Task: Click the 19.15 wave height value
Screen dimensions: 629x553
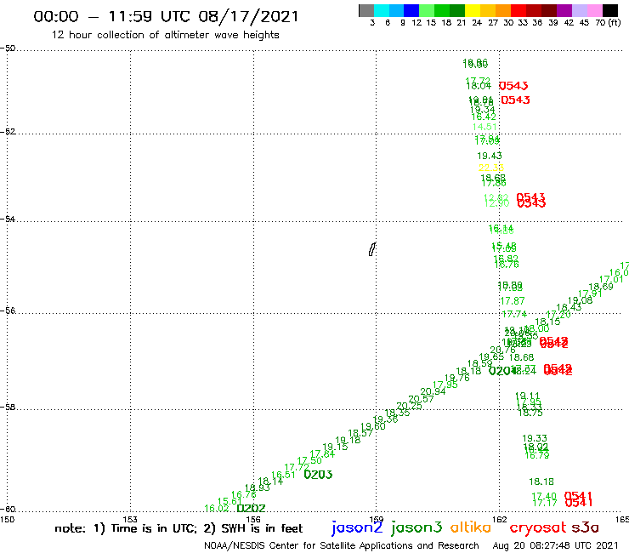Action: tap(335, 447)
